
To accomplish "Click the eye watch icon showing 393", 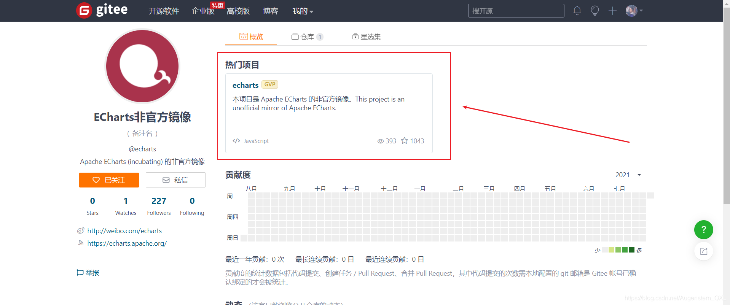I will (x=380, y=141).
